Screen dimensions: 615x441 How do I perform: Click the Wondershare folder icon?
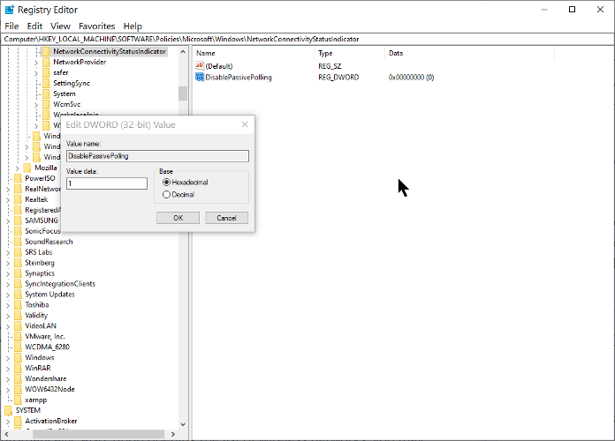pyautogui.click(x=18, y=378)
